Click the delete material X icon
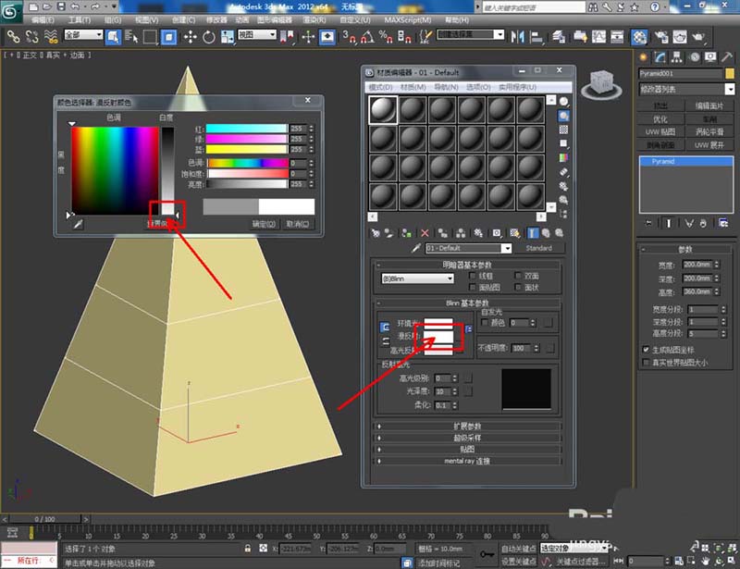The width and height of the screenshot is (740, 569). pyautogui.click(x=425, y=233)
